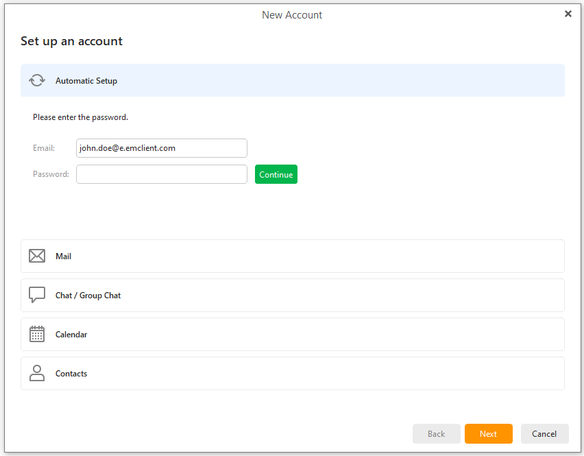Close the New Account dialog with X
The height and width of the screenshot is (456, 584).
568,14
